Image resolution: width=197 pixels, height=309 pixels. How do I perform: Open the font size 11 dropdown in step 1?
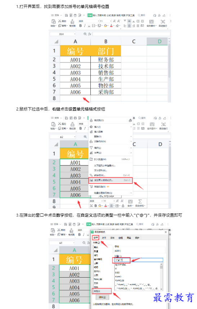(x=111, y=21)
